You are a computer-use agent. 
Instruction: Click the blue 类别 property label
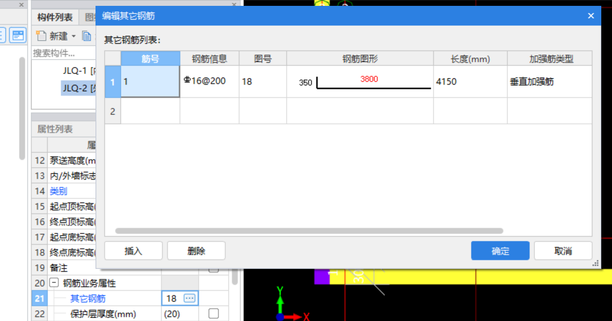pyautogui.click(x=58, y=191)
